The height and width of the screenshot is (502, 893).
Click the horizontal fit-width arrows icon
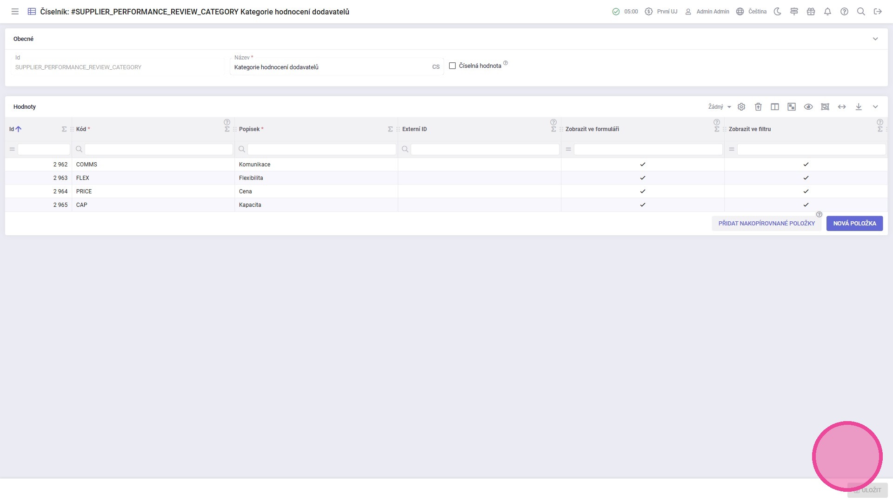pos(842,107)
